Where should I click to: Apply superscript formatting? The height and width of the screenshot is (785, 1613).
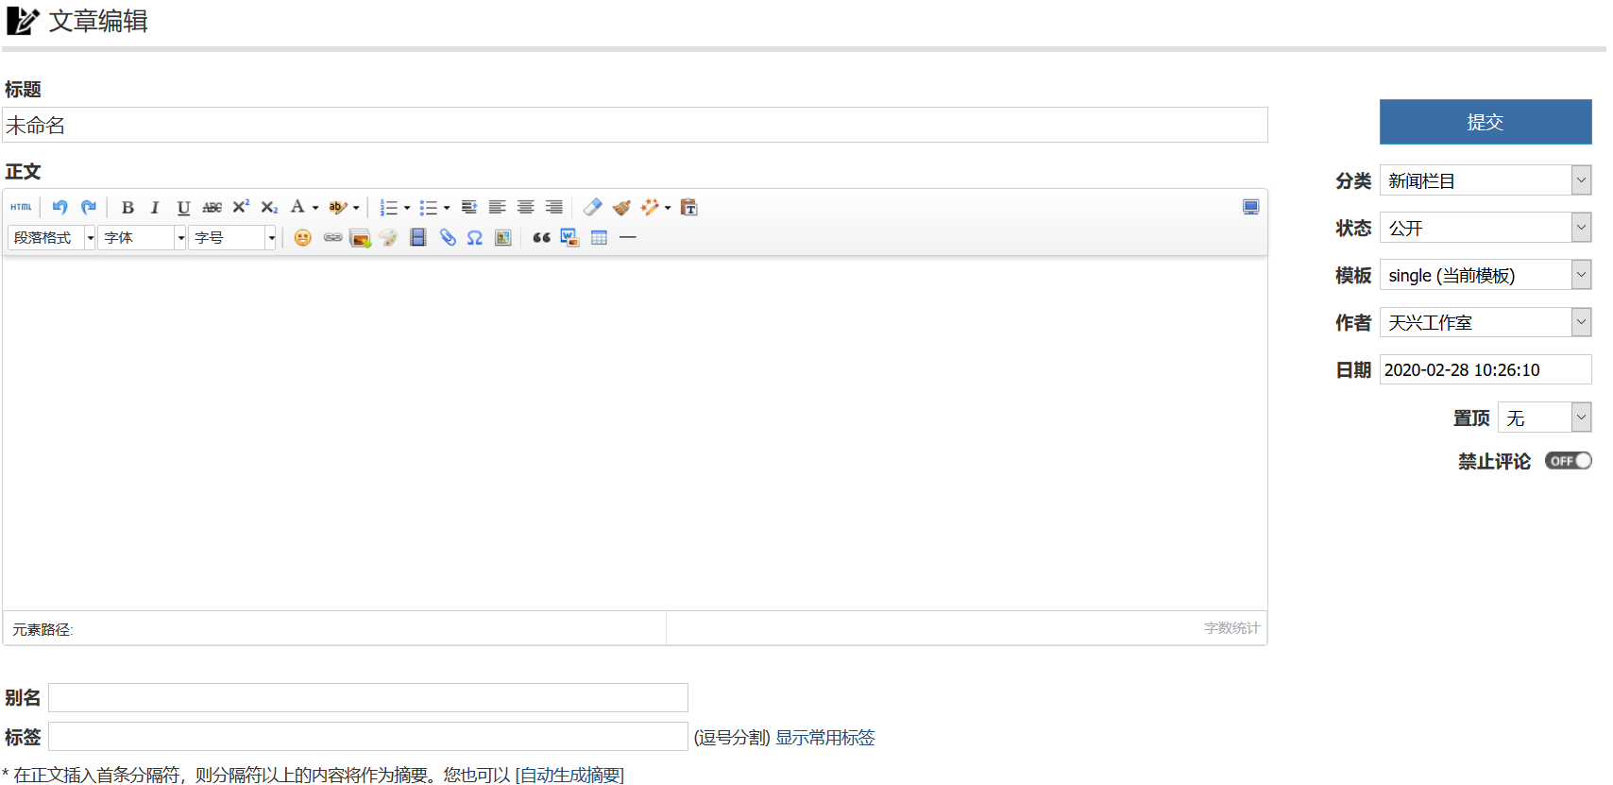[x=241, y=207]
